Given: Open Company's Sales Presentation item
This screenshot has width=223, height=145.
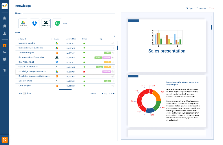Looking at the screenshot, I should coord(32,57).
